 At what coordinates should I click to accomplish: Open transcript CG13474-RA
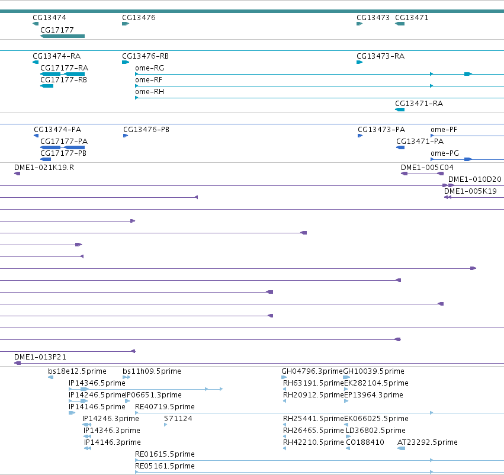point(57,56)
